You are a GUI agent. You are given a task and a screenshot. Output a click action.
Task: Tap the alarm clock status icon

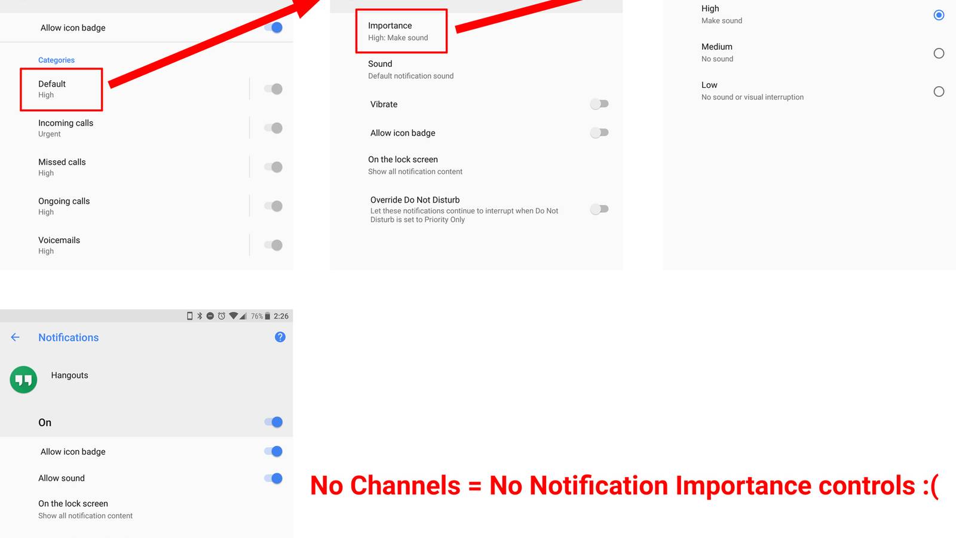[222, 316]
